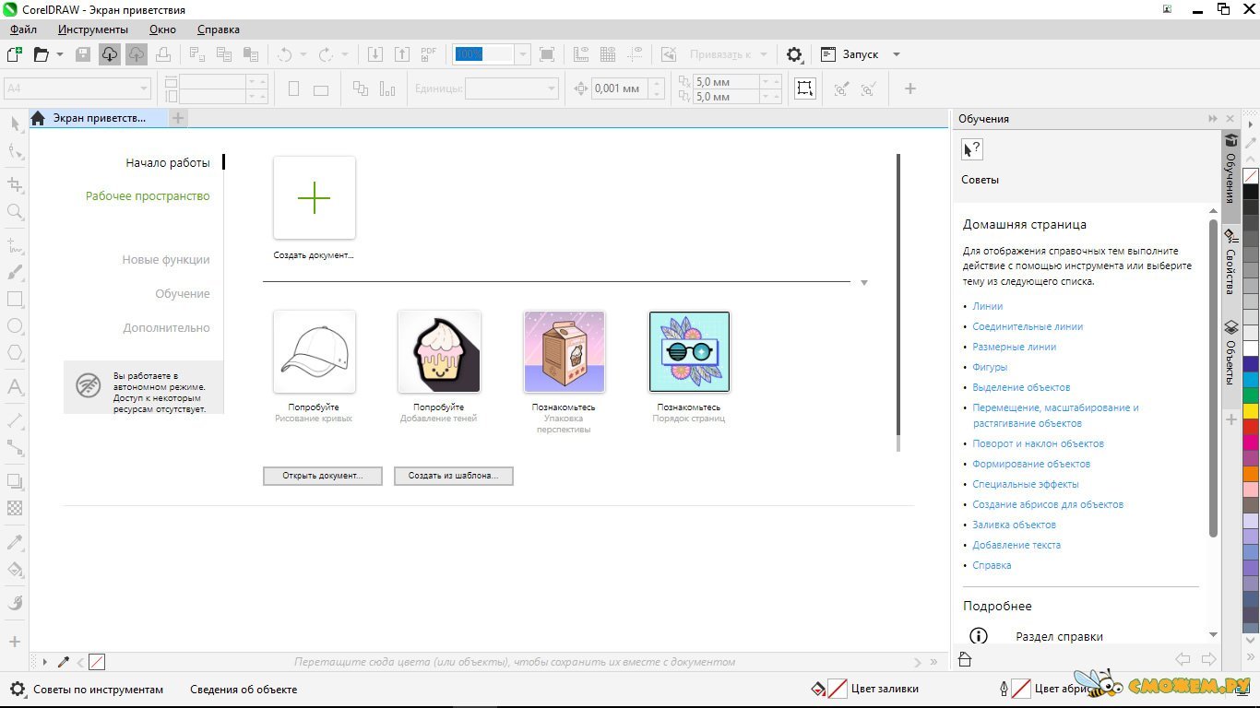Open the Инструменты menu

pos(93,29)
